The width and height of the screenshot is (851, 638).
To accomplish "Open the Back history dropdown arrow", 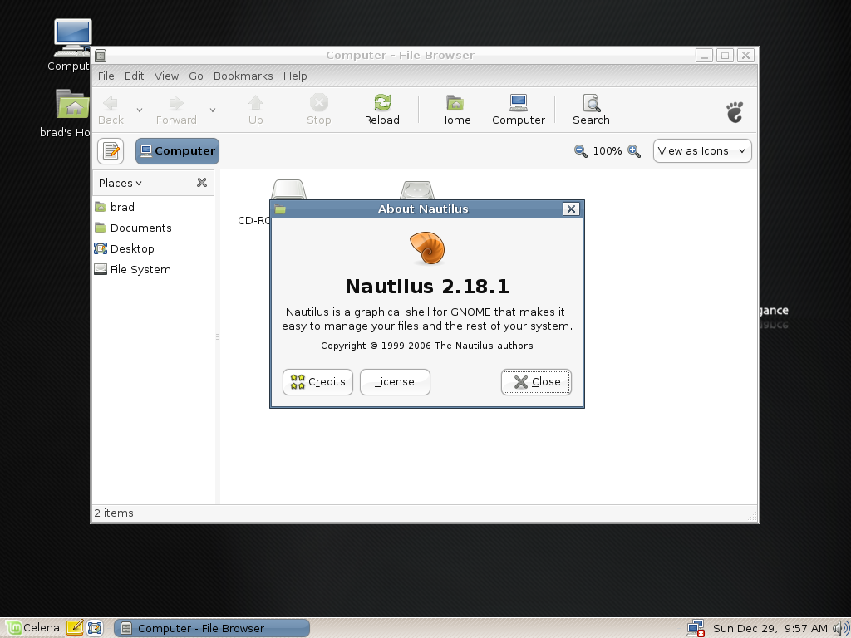I will point(140,110).
